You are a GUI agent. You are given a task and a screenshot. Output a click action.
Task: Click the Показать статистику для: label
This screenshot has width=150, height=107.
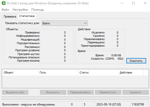pyautogui.click(x=22, y=23)
